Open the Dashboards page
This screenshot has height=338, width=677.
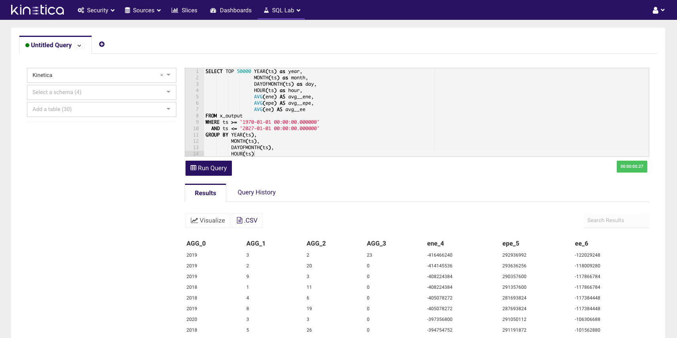pyautogui.click(x=231, y=10)
